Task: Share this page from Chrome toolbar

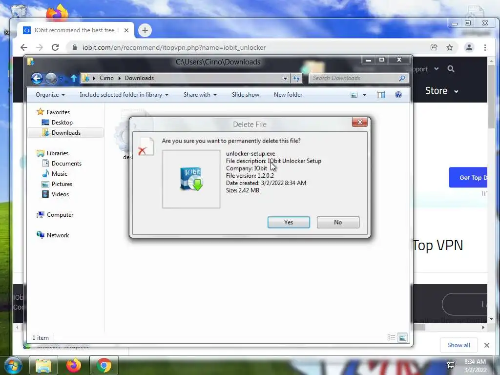Action: click(x=434, y=47)
